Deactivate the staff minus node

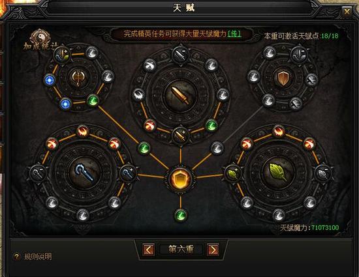(x=39, y=173)
